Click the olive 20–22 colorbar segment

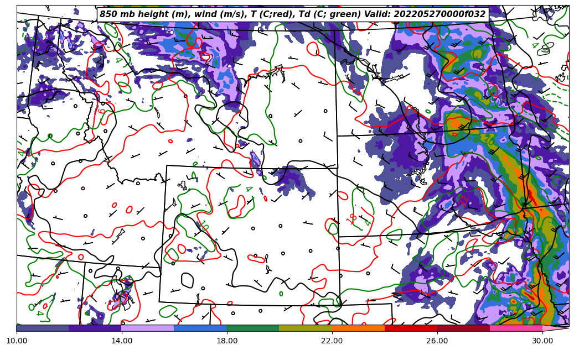coord(306,328)
